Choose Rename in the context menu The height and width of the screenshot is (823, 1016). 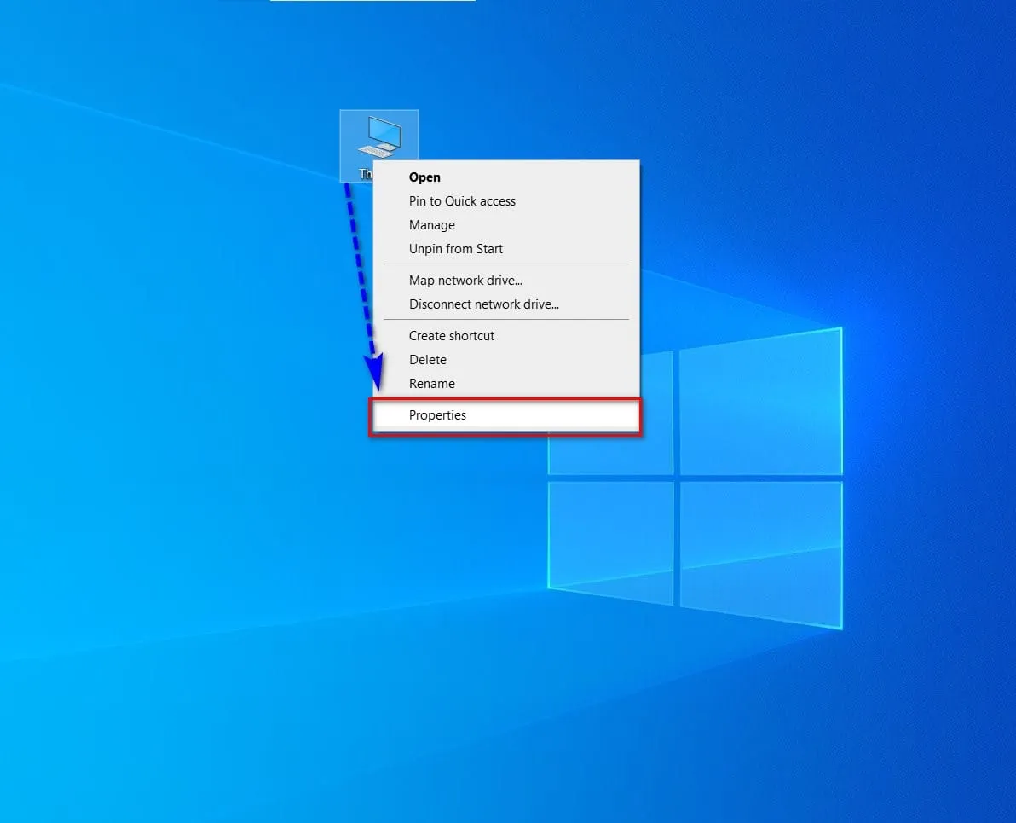click(431, 384)
